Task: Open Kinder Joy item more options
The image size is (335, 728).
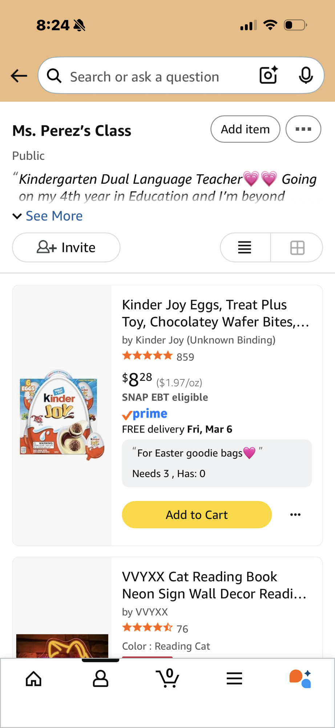Action: [x=295, y=515]
